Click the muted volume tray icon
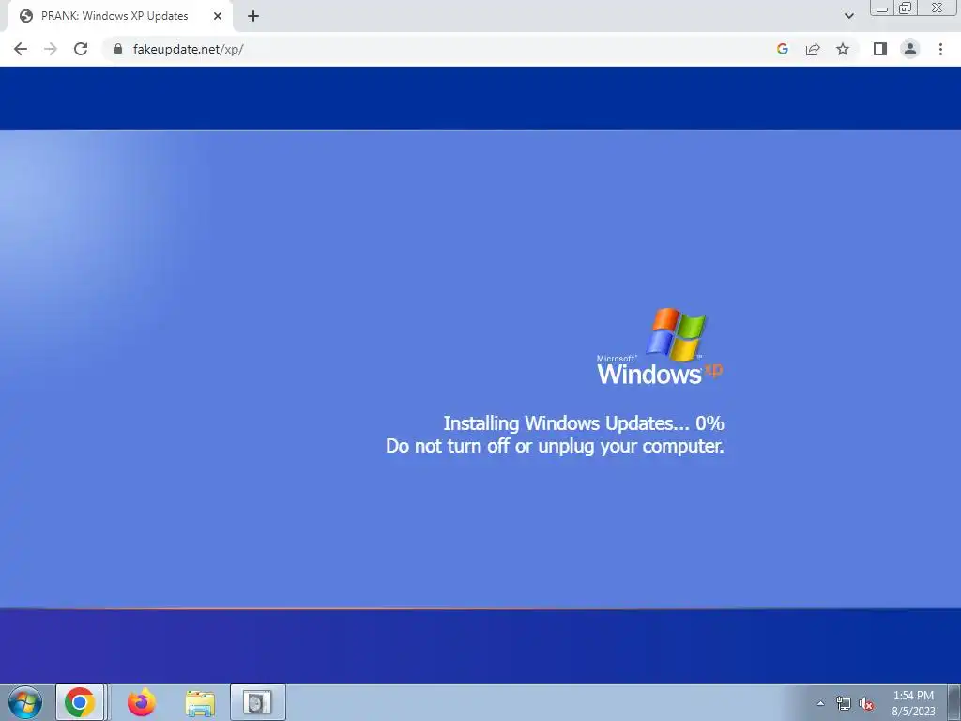Viewport: 961px width, 721px height. [x=866, y=703]
